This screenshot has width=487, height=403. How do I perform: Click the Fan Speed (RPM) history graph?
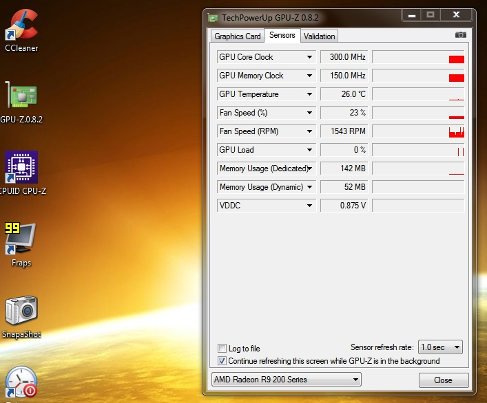click(418, 131)
